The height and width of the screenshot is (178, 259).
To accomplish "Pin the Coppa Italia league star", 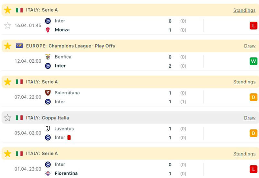I will point(7,118).
